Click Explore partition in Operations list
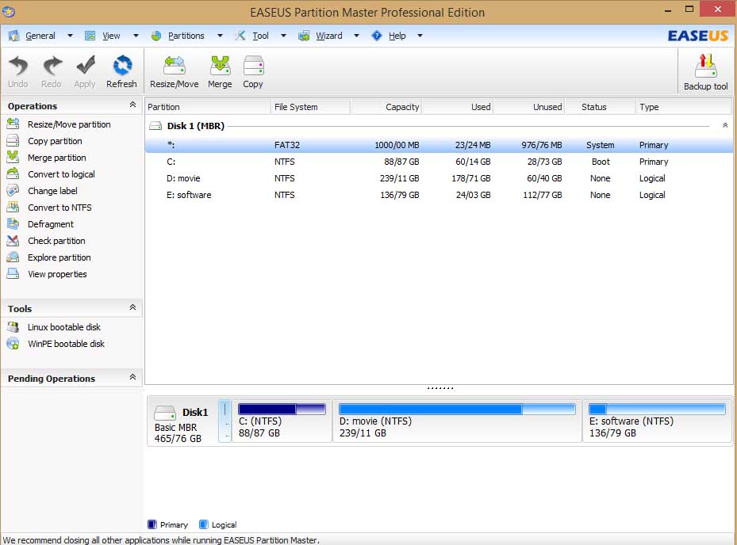737x545 pixels. pos(59,257)
